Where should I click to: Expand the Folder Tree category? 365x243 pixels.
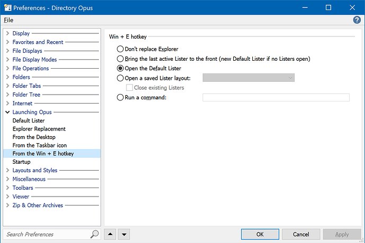[x=8, y=95]
